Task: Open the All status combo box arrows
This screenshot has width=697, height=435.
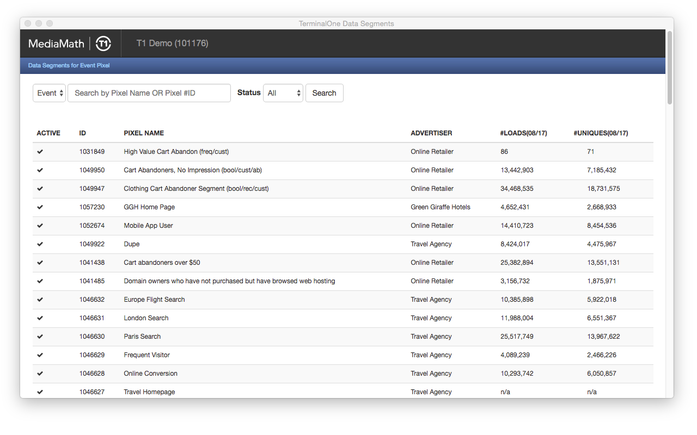Action: tap(298, 92)
